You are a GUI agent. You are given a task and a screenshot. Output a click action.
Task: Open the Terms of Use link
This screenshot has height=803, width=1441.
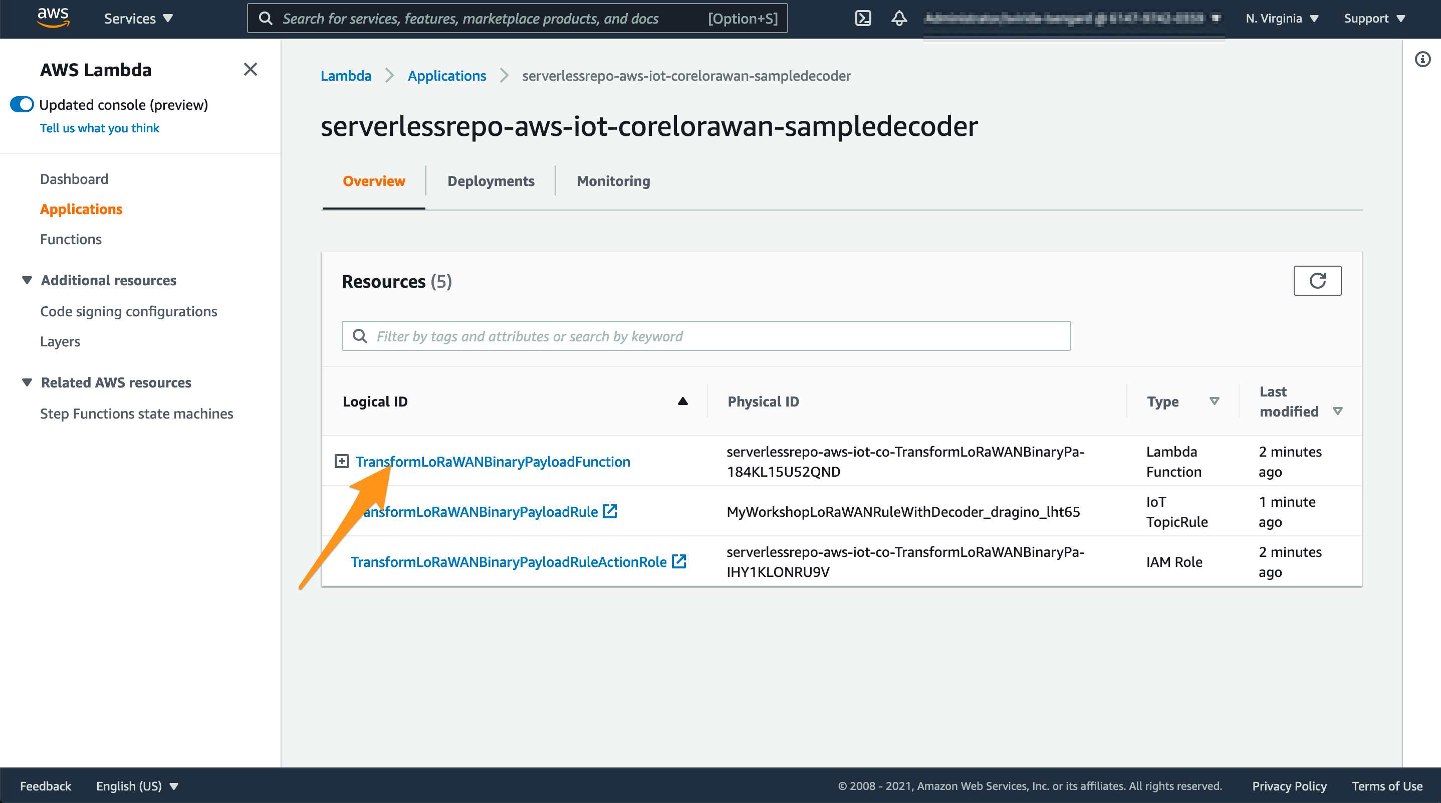[x=1387, y=785]
